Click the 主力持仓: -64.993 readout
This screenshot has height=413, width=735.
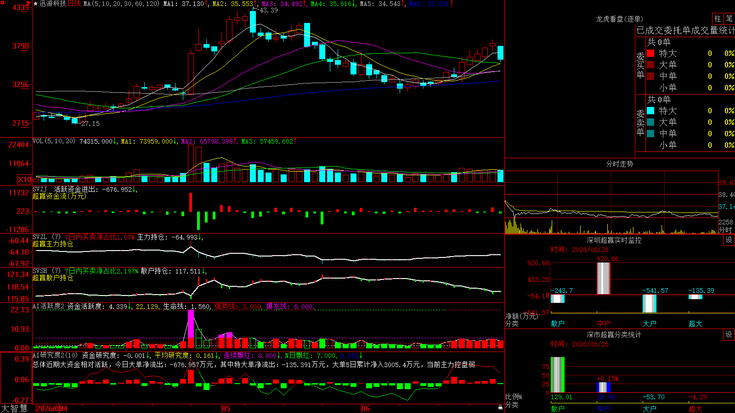pyautogui.click(x=170, y=237)
